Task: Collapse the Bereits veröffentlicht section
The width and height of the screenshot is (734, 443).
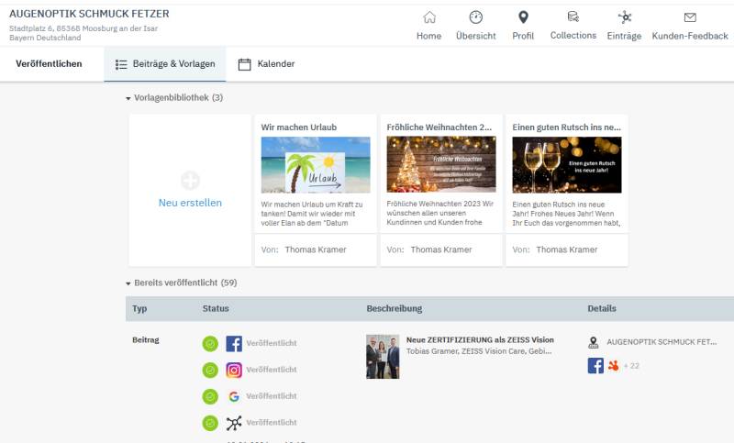Action: click(128, 283)
